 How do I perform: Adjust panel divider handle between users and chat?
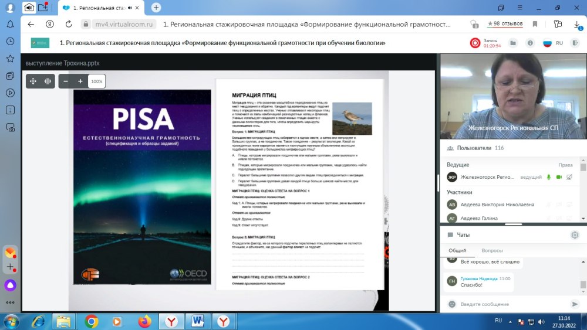point(513,224)
